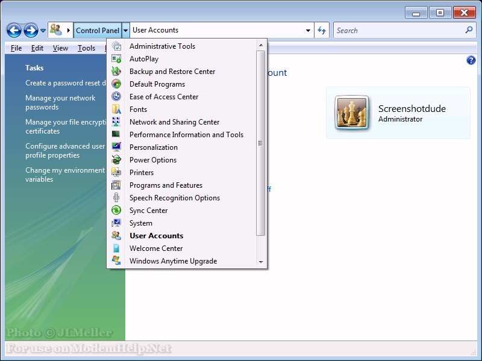Screen dimensions: 482x361
Task: Select bold User Accounts entry
Action: 157,235
